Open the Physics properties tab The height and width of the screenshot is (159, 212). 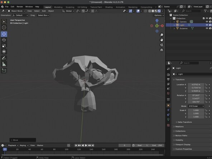tap(168, 110)
